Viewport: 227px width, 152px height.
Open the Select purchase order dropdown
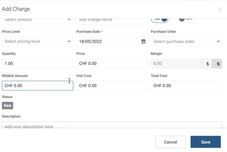[x=186, y=42]
